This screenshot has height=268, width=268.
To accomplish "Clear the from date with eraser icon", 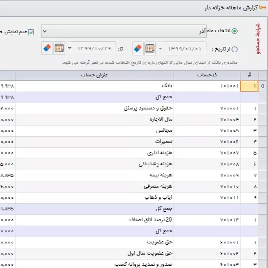I will point(138,48).
